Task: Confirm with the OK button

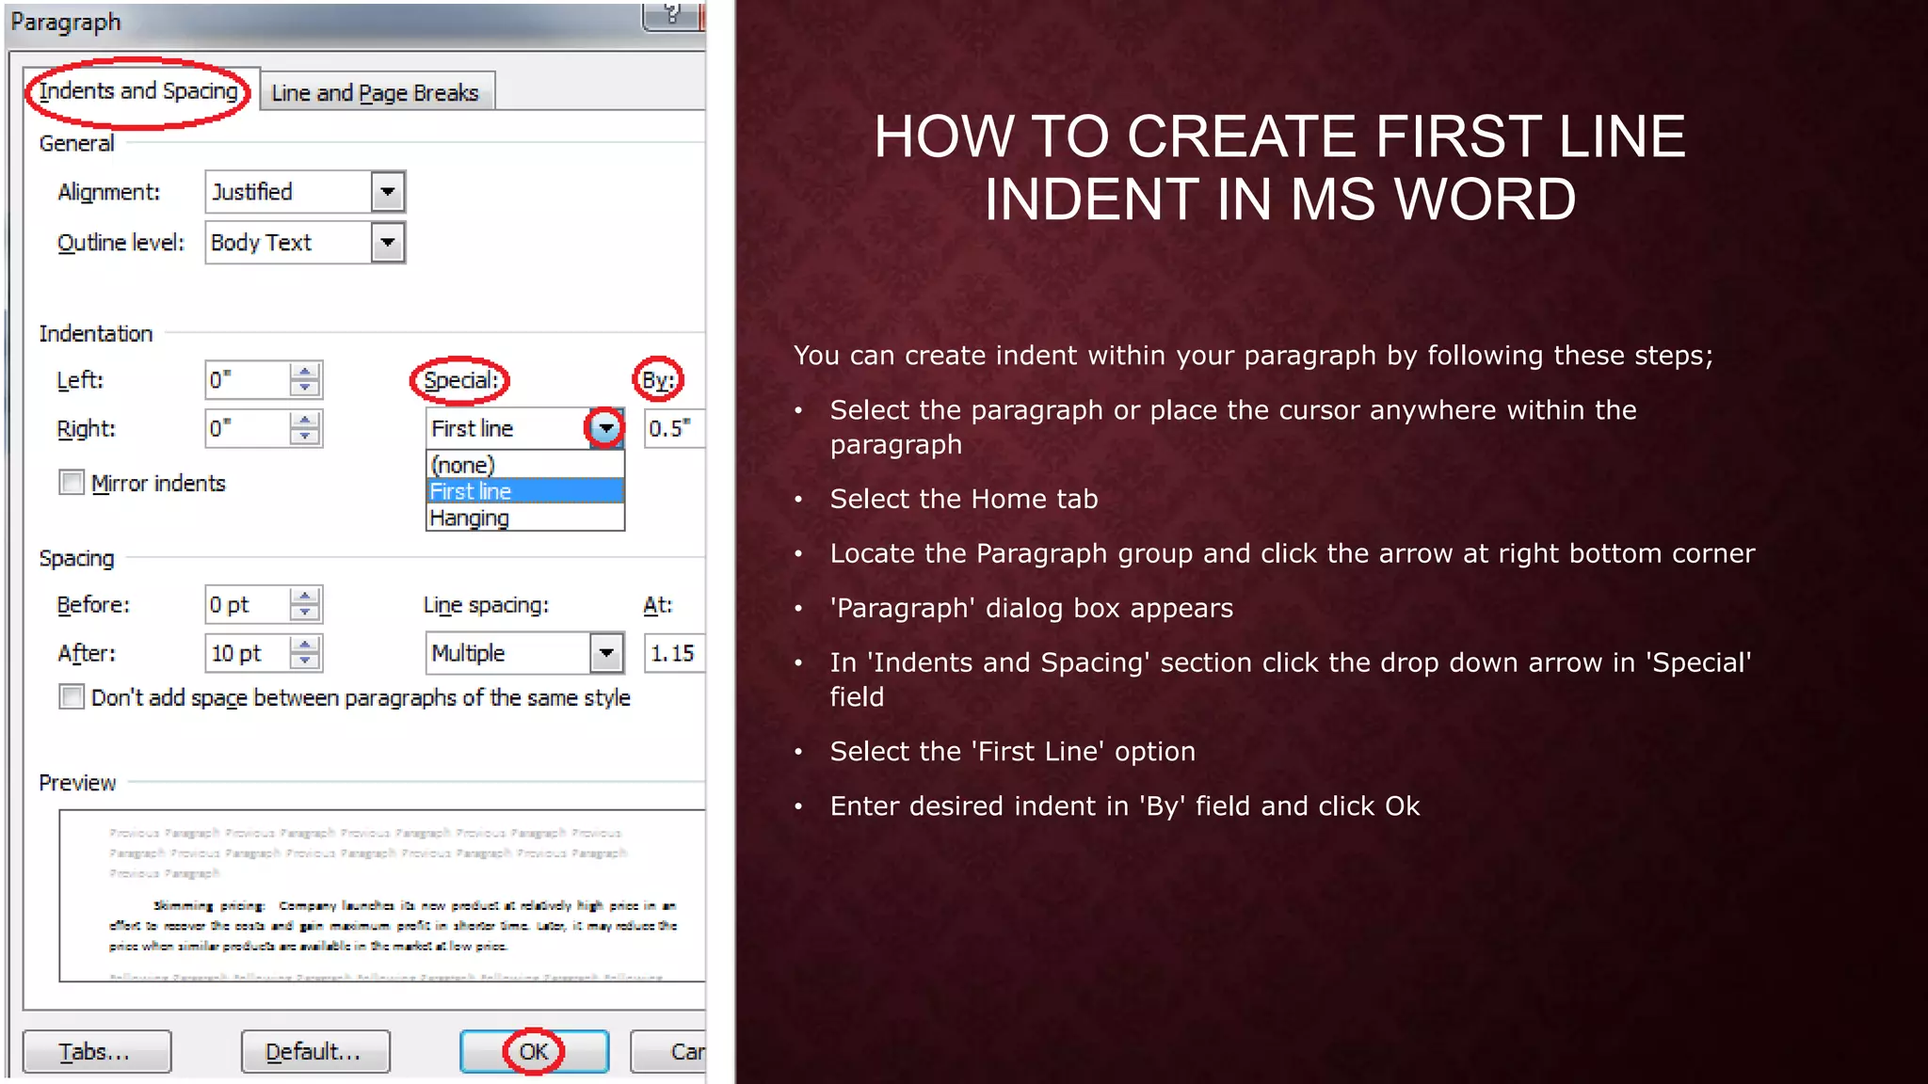Action: 534,1051
